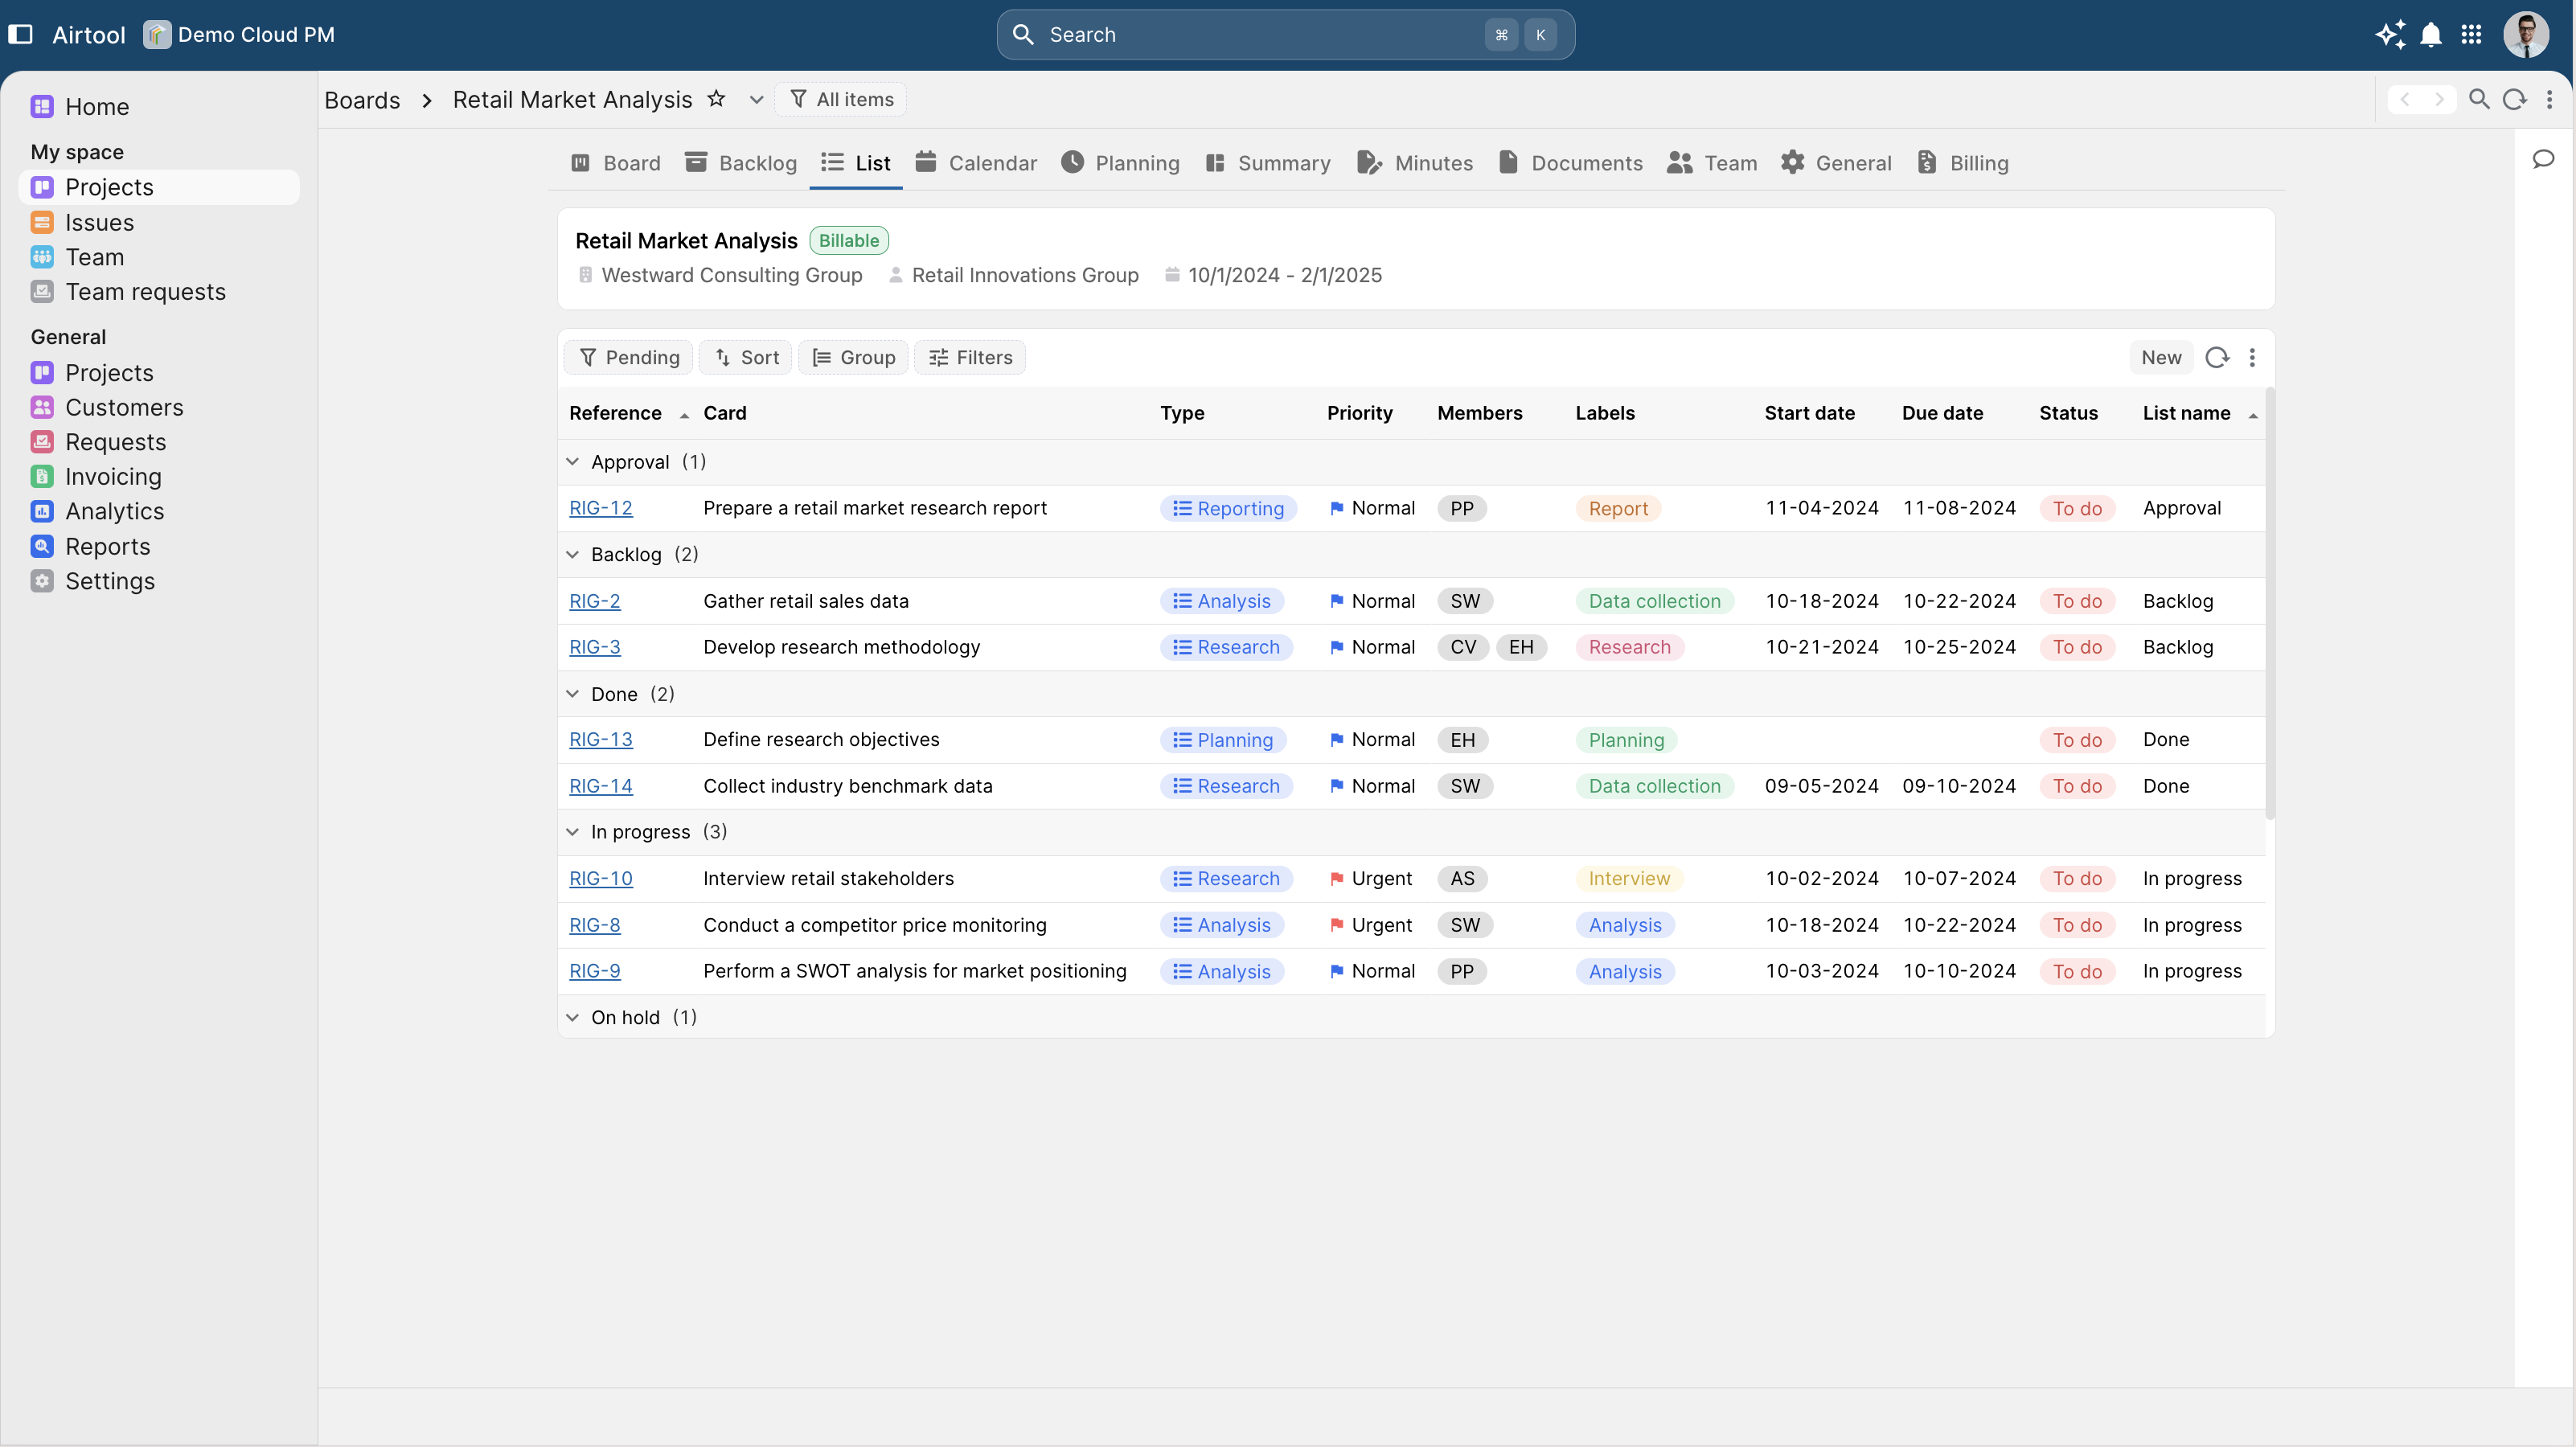
Task: Open the notifications bell
Action: (2431, 34)
